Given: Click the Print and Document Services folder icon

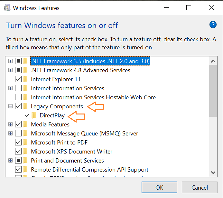Looking at the screenshot, I should pyautogui.click(x=25, y=161).
